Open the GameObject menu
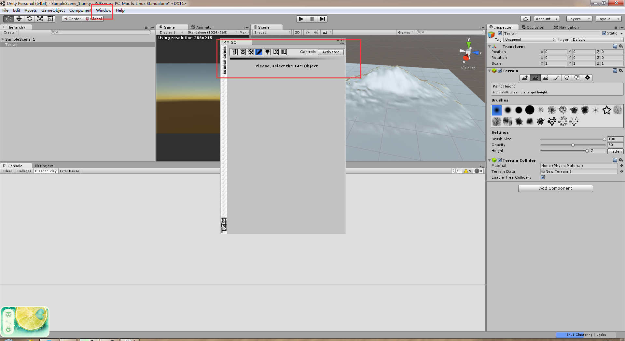 pyautogui.click(x=53, y=10)
